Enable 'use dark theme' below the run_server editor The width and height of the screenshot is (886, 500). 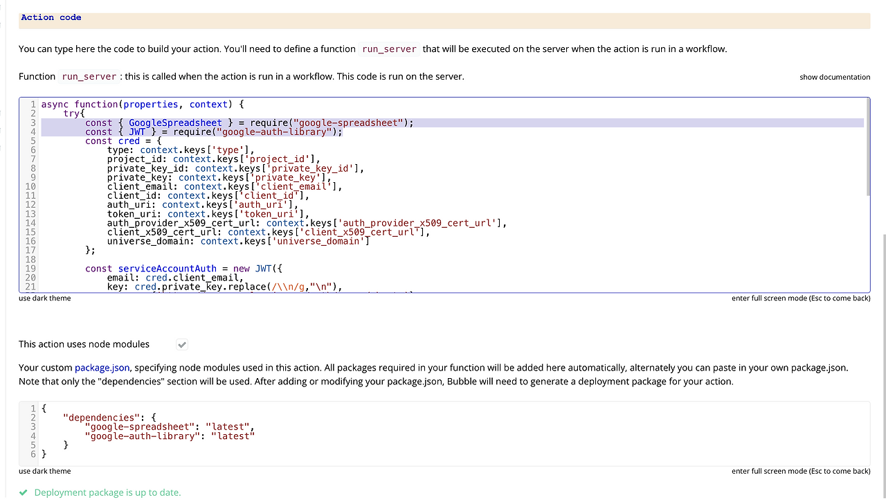[x=45, y=298]
